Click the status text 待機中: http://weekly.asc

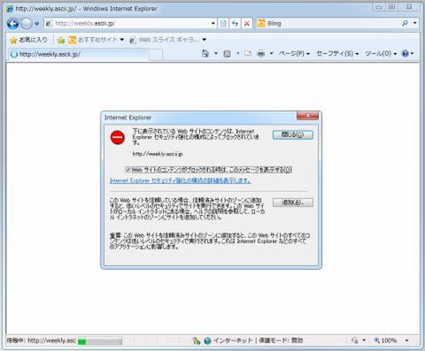42,340
